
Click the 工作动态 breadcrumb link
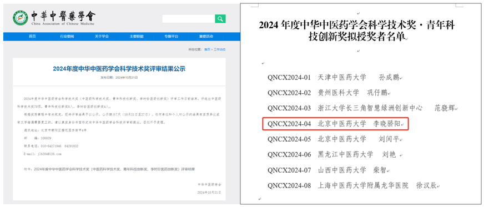pyautogui.click(x=220, y=49)
